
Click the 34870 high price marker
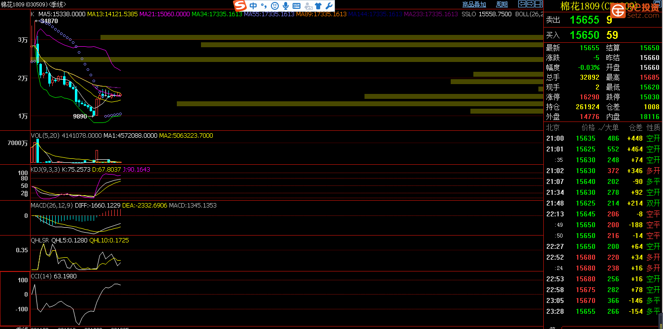tap(49, 21)
